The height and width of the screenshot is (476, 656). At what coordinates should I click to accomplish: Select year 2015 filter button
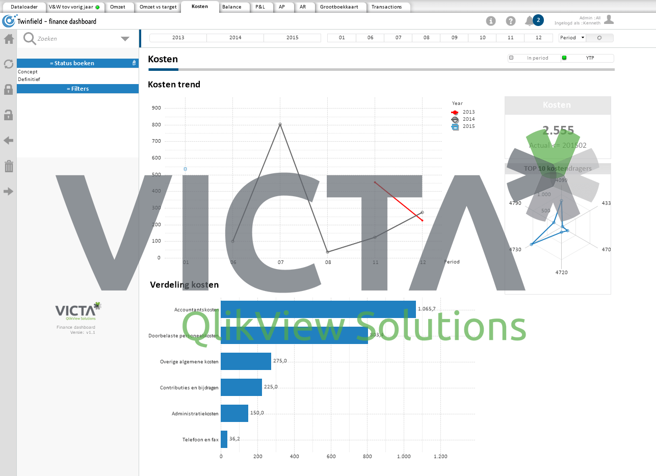pos(293,38)
